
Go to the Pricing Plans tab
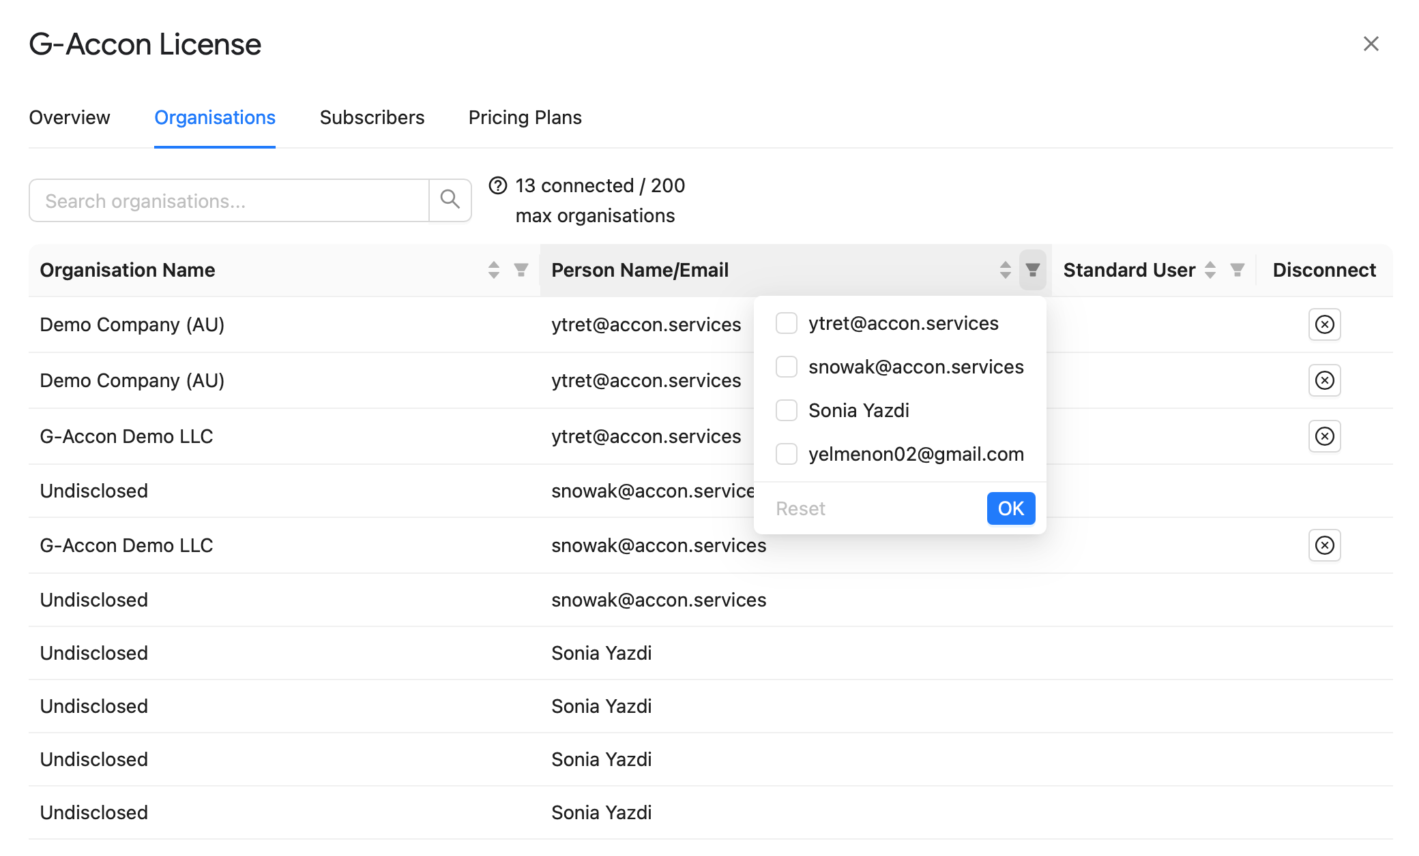coord(525,117)
